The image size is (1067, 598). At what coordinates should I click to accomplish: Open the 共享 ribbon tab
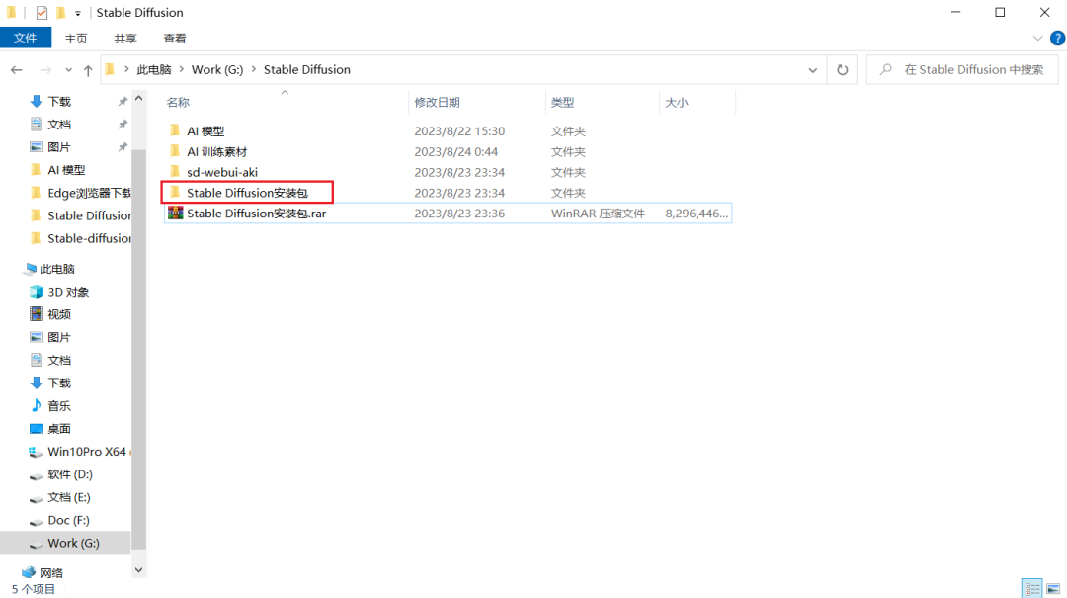point(125,39)
